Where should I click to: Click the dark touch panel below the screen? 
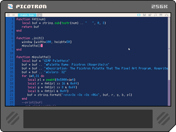88,119
